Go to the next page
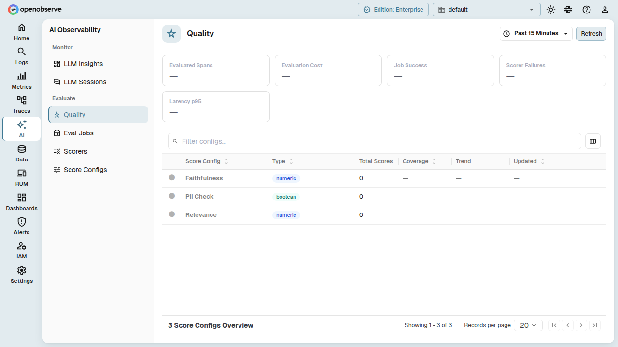618x347 pixels. pos(581,325)
